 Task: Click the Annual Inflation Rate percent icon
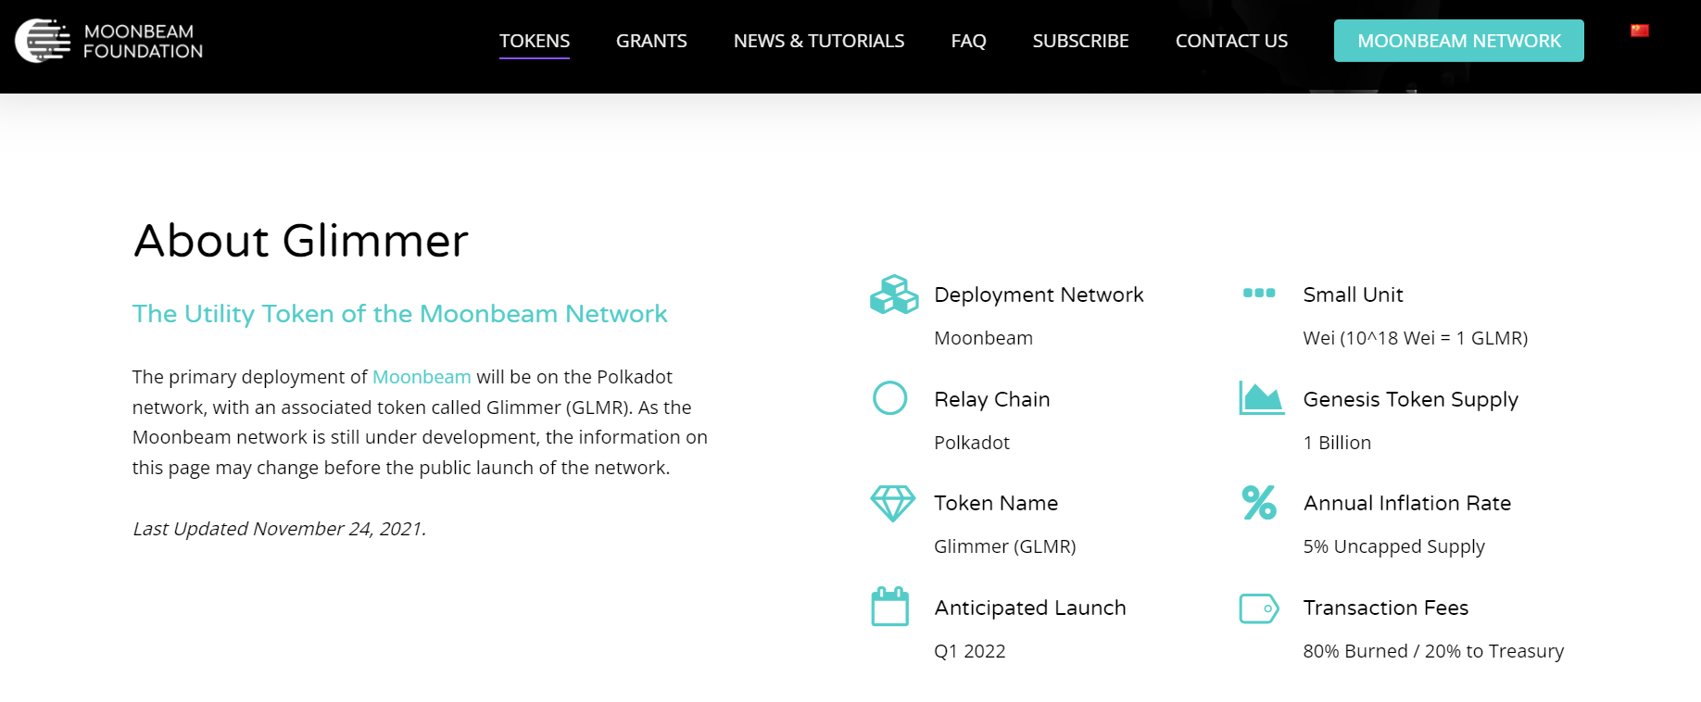(x=1259, y=503)
